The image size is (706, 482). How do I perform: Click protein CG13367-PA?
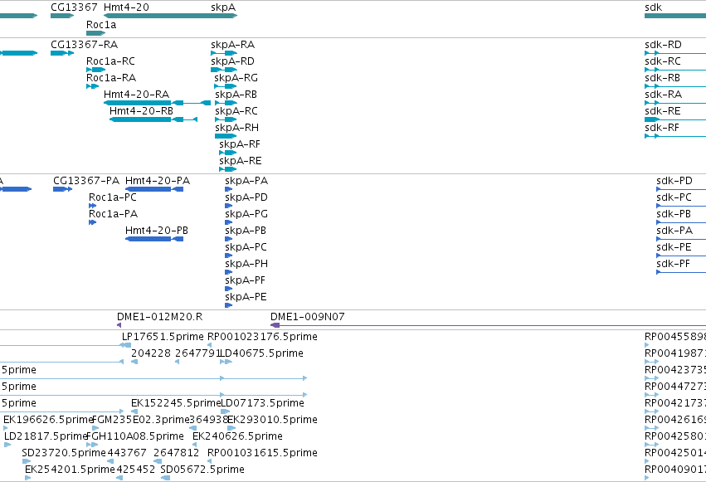tap(86, 181)
